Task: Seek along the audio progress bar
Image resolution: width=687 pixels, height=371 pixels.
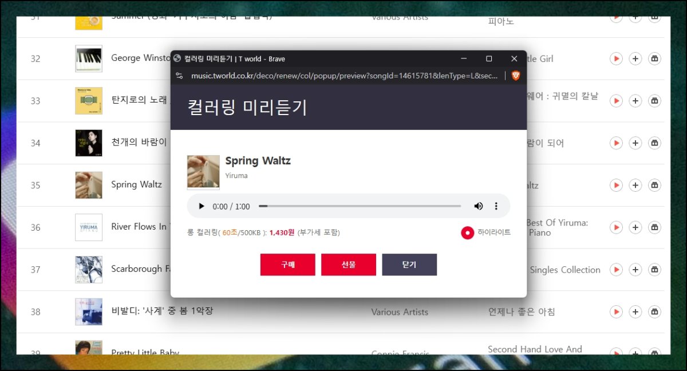Action: point(360,206)
